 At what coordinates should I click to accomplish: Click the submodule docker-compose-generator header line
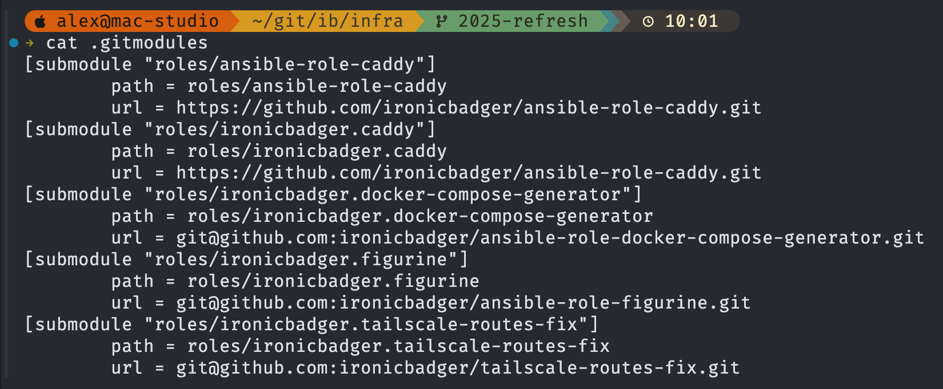[x=333, y=195]
